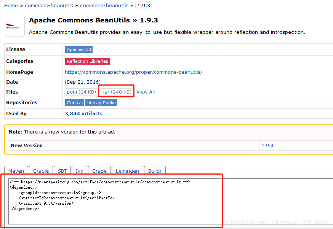Select the Ivy dependency tab
Viewport: 333px width, 229px height.
pos(79,171)
